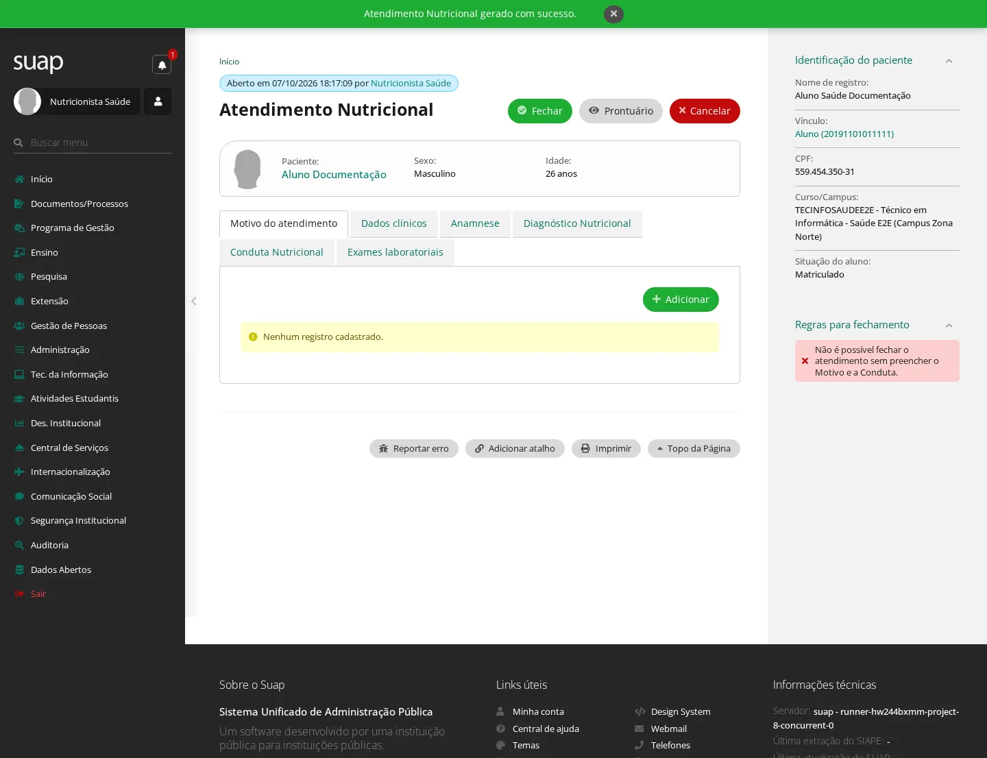Open Webmail footer link

point(669,729)
